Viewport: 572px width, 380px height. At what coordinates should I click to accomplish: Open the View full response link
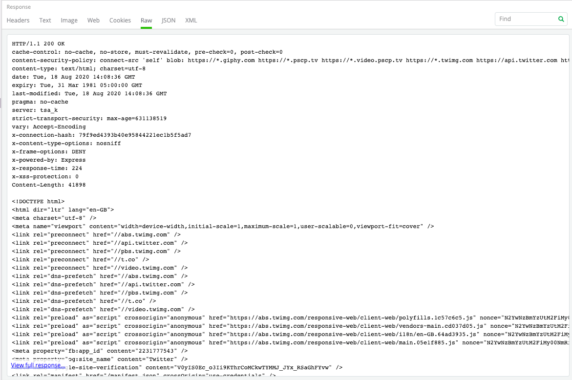38,365
